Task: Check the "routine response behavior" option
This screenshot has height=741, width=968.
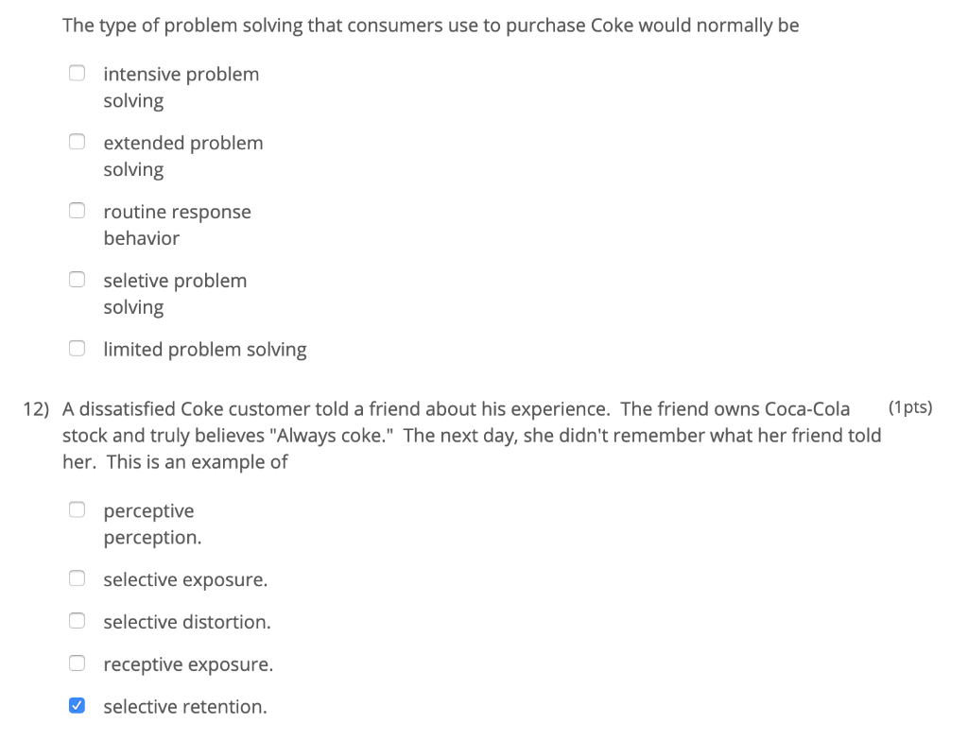Action: tap(77, 209)
